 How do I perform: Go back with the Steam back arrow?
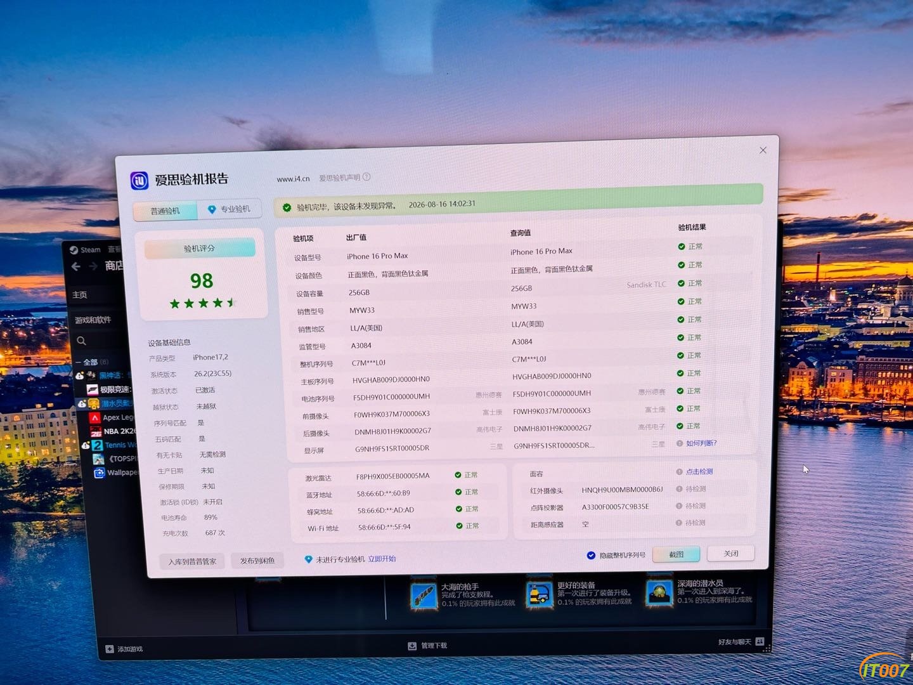(x=76, y=266)
